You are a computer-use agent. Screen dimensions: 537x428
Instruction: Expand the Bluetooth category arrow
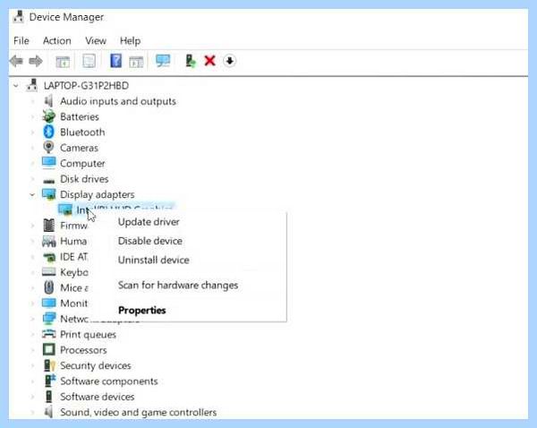33,133
